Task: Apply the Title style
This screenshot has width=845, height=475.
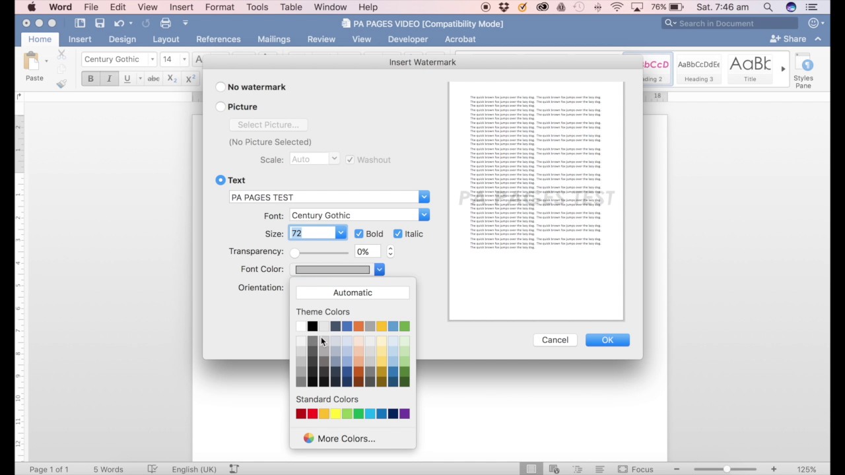Action: click(750, 69)
